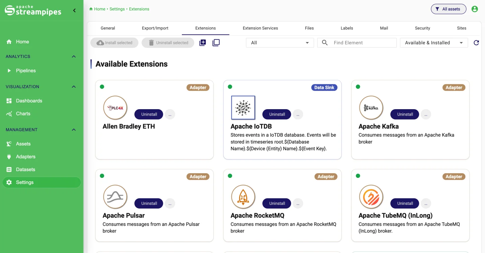The width and height of the screenshot is (485, 253).
Task: Open more options for Apache IoTDB
Action: point(298,114)
